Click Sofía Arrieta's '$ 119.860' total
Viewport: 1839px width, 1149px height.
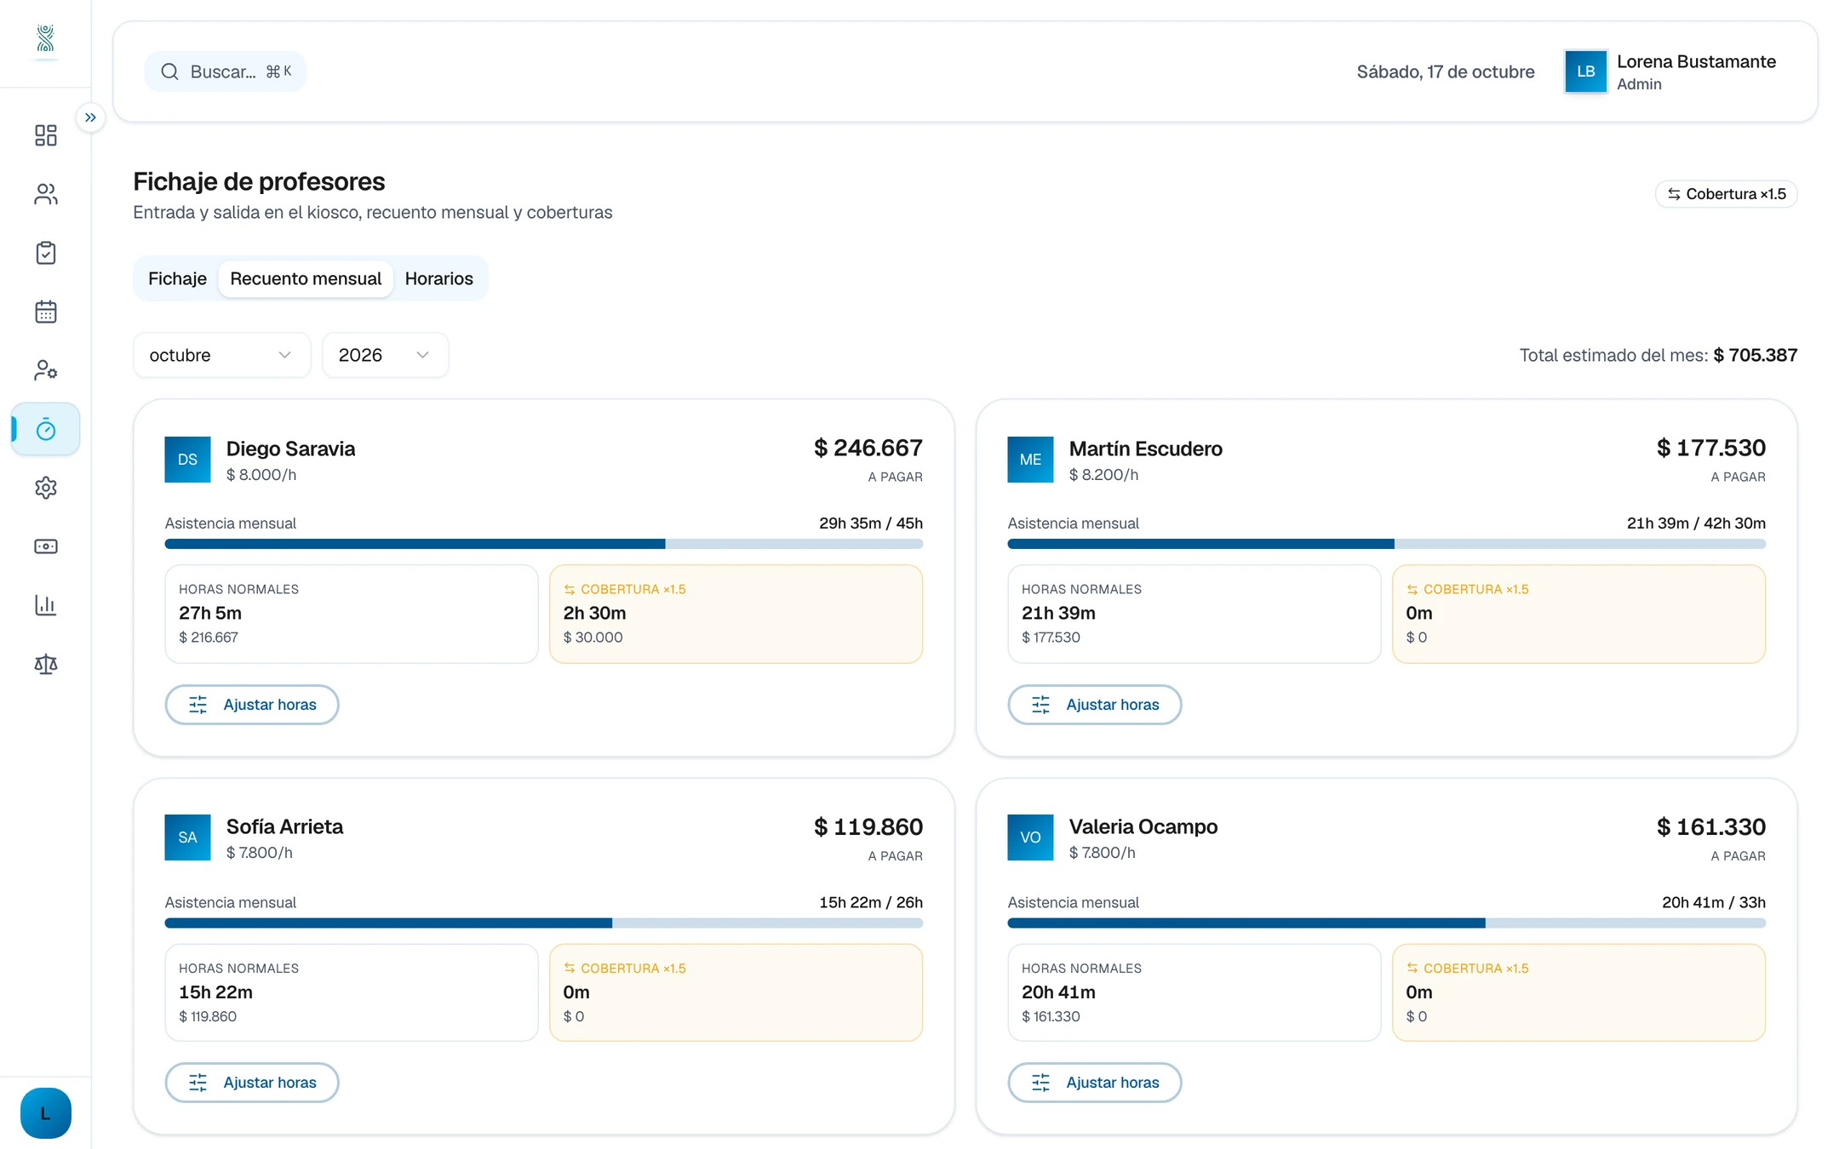click(868, 826)
